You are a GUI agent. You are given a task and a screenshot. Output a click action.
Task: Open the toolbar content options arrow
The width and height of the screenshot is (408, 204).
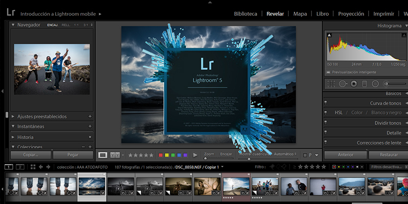click(317, 155)
